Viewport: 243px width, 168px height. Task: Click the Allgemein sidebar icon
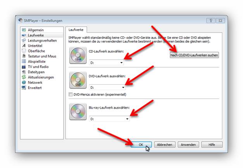24,30
